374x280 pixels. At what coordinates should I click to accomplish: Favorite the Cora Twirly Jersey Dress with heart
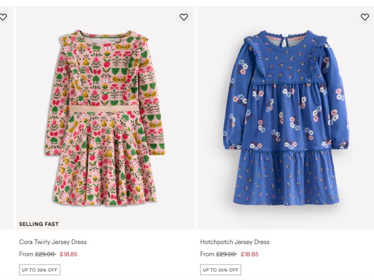(x=184, y=17)
